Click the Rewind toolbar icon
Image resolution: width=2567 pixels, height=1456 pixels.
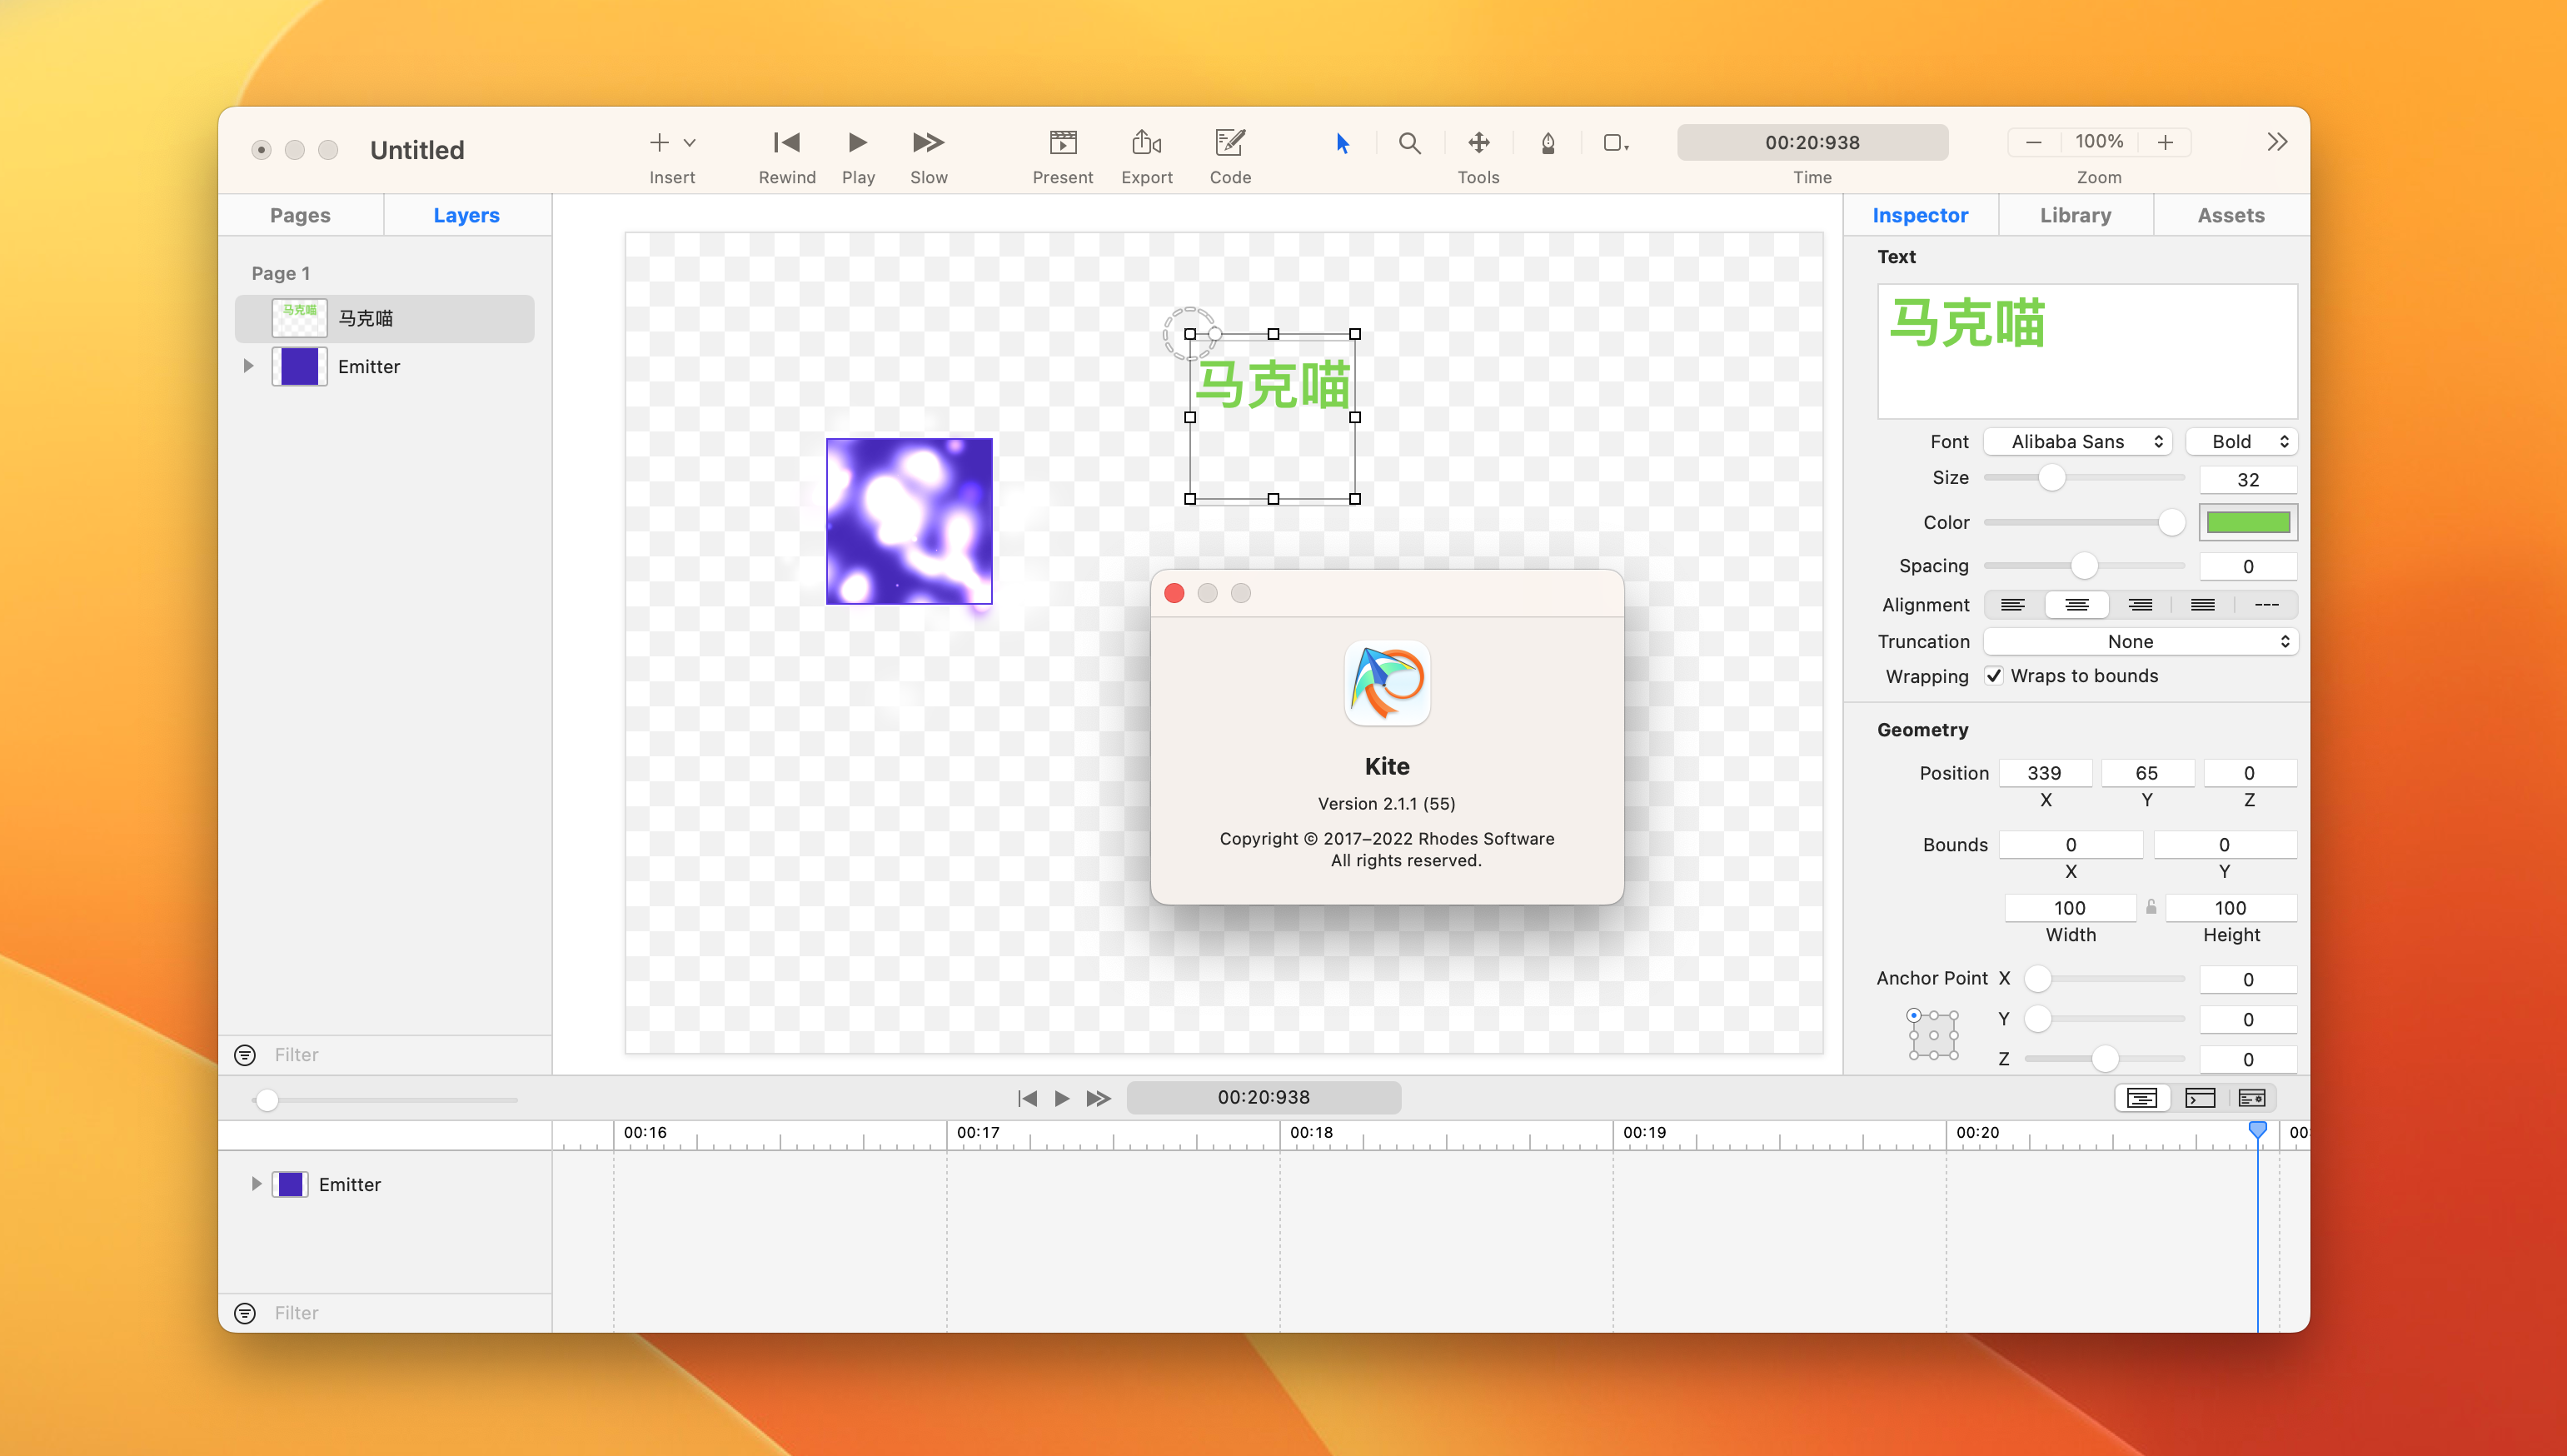click(x=787, y=143)
